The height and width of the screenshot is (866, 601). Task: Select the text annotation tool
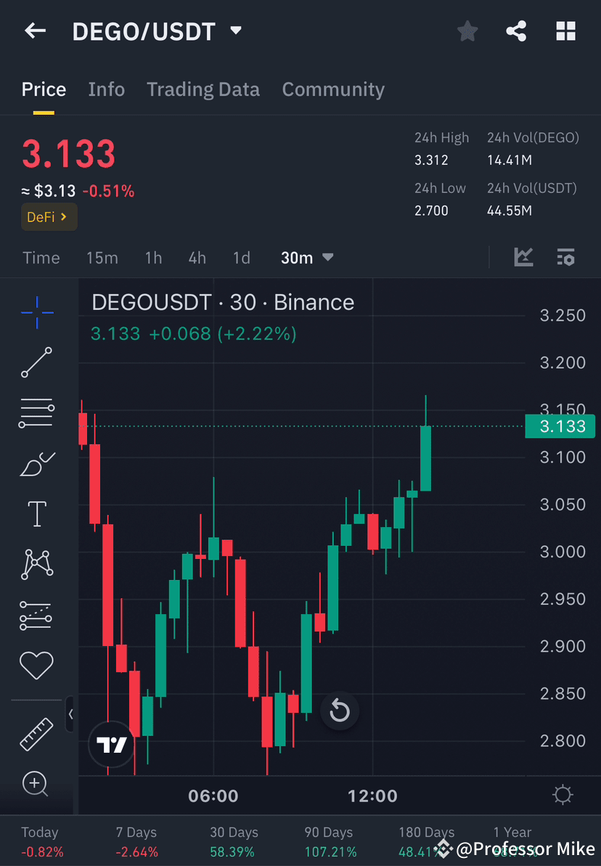36,513
